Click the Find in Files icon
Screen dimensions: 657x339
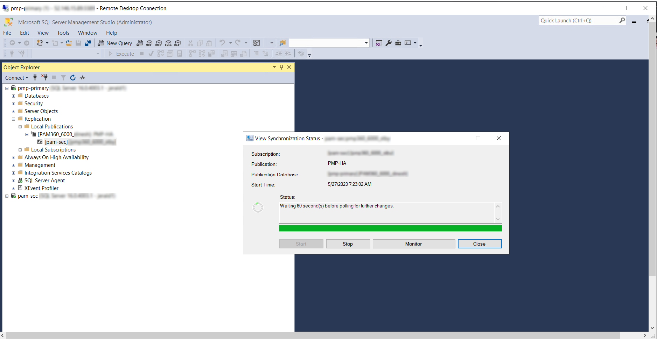pyautogui.click(x=282, y=43)
